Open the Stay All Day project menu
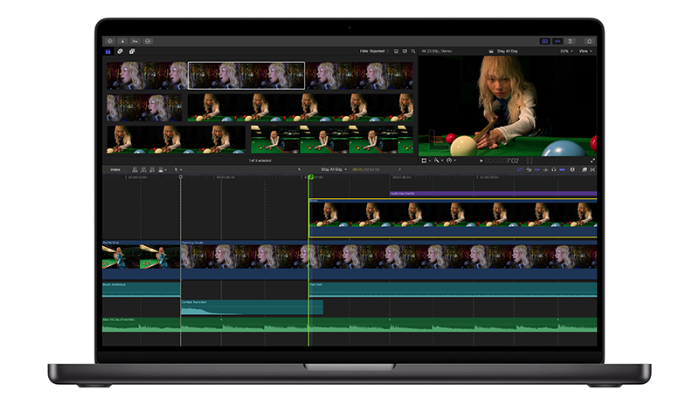699x404 pixels. (334, 169)
